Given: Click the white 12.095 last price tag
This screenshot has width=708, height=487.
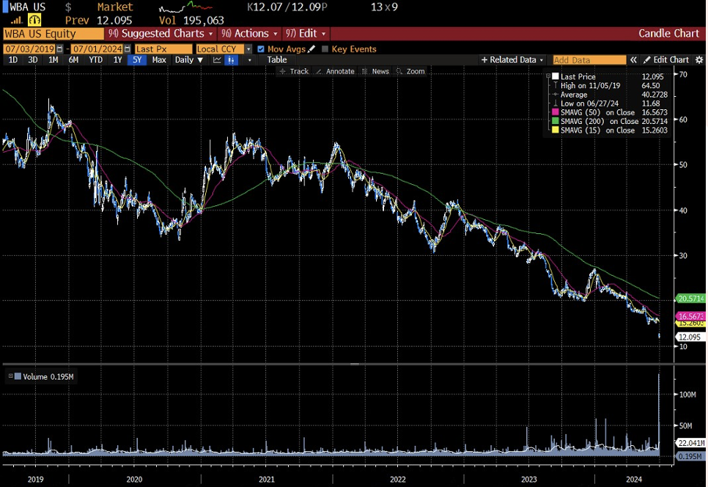Looking at the screenshot, I should tap(690, 337).
